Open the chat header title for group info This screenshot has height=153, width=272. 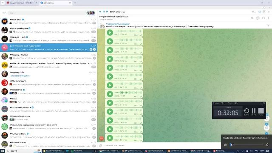click(x=114, y=17)
